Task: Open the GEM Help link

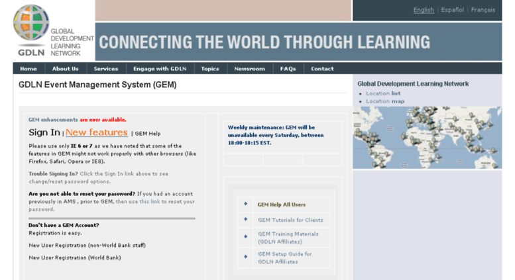Action: click(148, 134)
